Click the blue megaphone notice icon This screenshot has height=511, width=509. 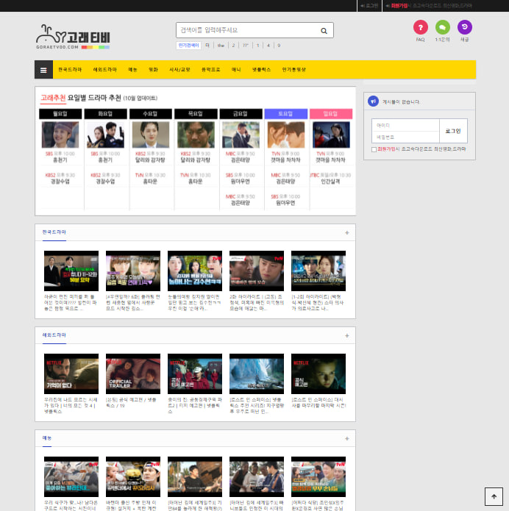(373, 101)
